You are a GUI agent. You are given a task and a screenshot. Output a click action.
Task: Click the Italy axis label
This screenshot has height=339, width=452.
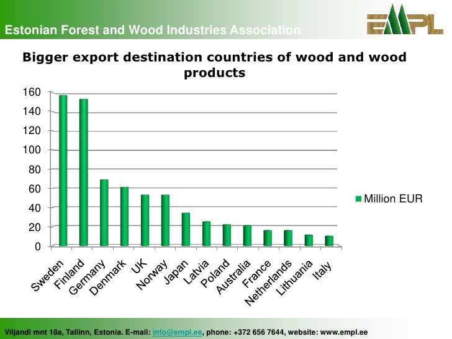[x=323, y=271]
